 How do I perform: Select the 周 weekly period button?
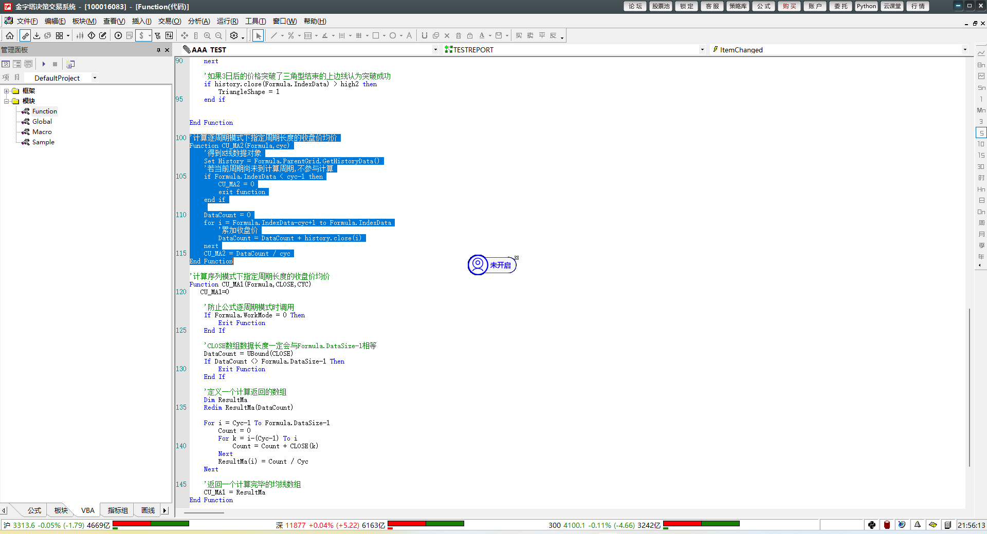tap(981, 223)
